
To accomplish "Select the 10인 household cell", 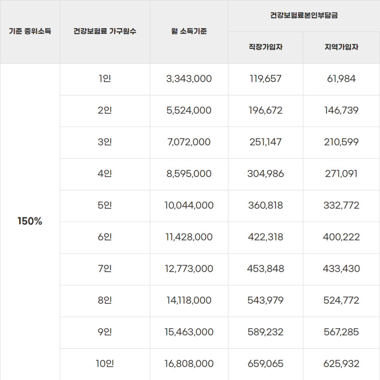I will 105,364.
